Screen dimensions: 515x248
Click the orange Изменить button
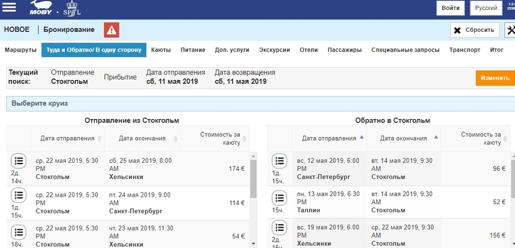pyautogui.click(x=496, y=78)
